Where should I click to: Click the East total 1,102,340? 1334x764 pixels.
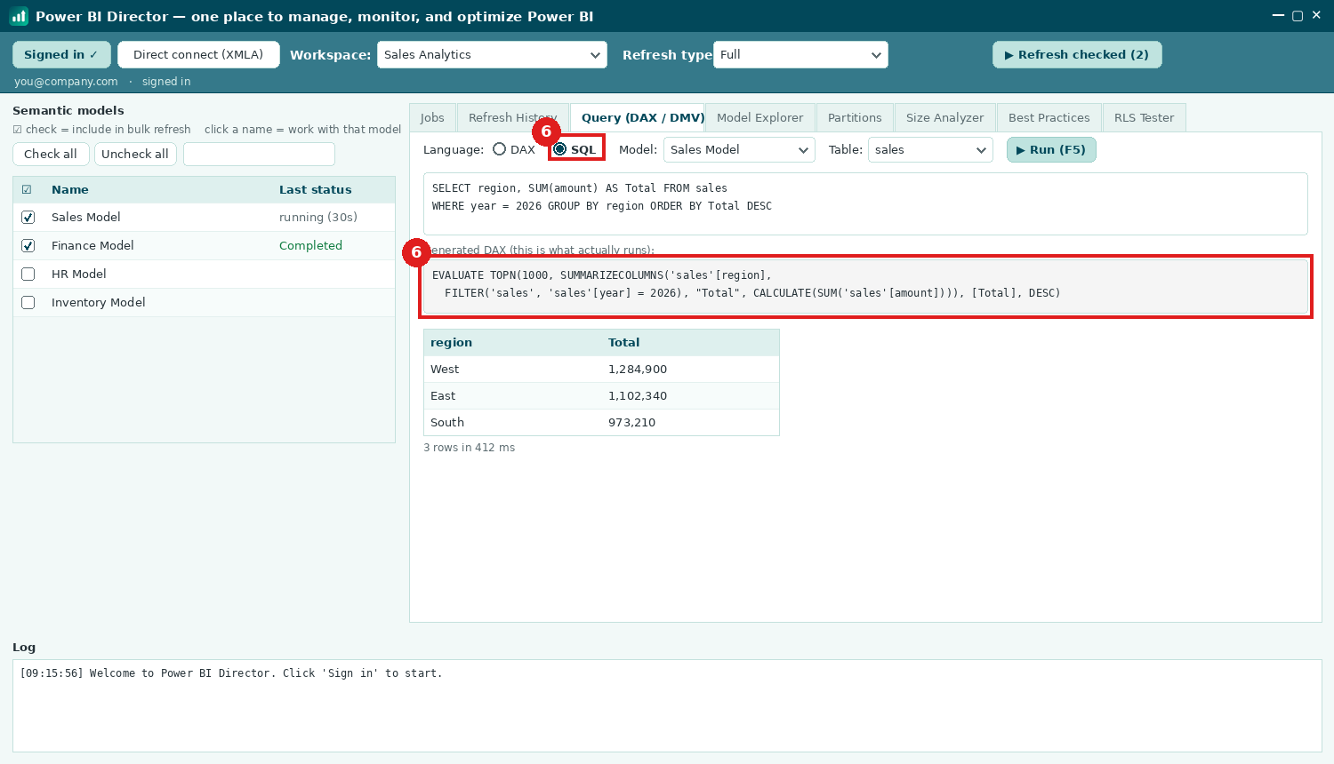[x=638, y=395]
